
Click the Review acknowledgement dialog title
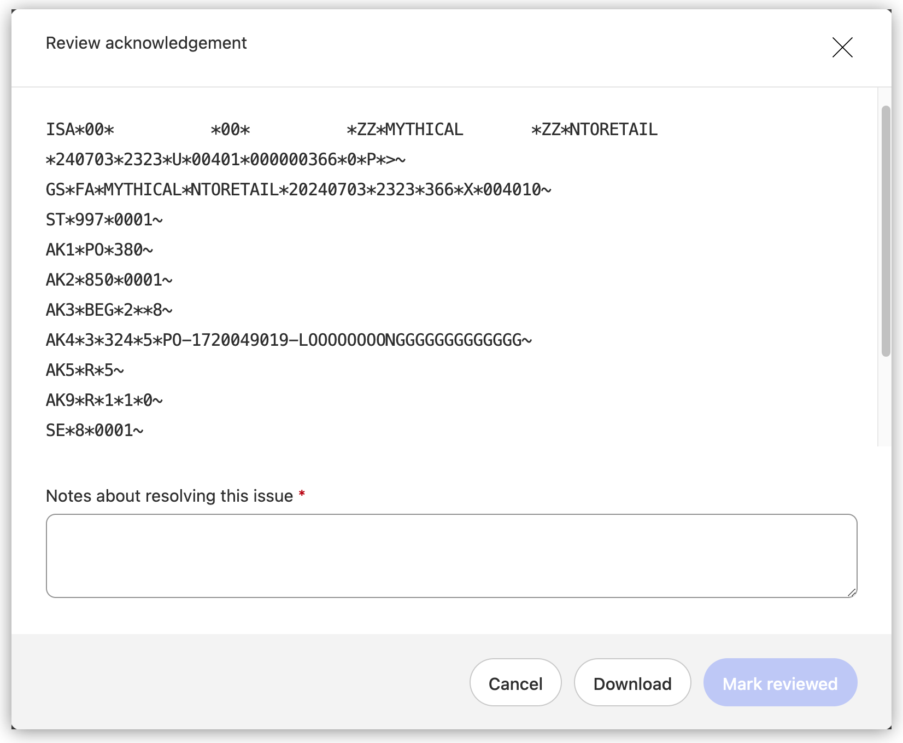[146, 43]
